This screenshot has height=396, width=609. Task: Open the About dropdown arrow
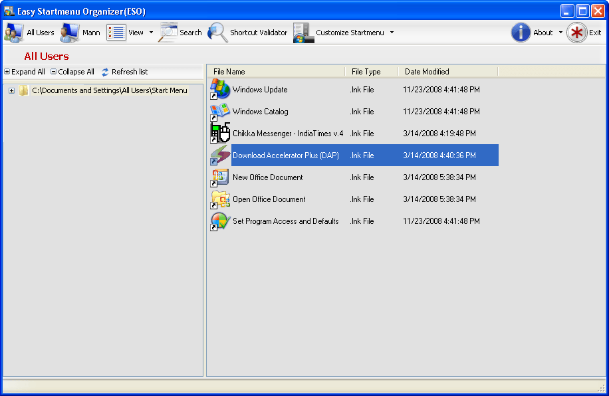tap(560, 33)
